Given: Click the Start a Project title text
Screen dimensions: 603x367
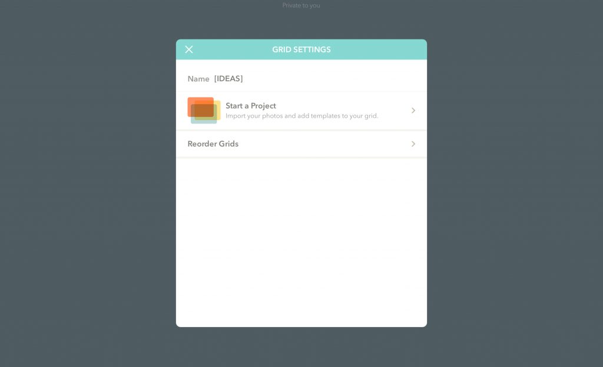Looking at the screenshot, I should coord(251,105).
